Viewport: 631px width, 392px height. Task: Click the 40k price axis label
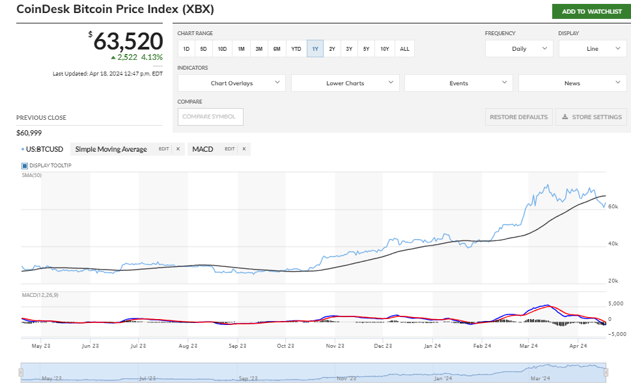pyautogui.click(x=613, y=244)
